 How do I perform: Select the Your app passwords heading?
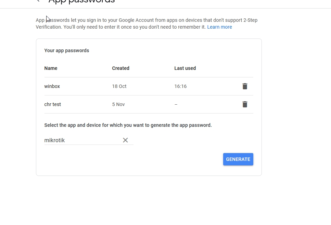(66, 50)
